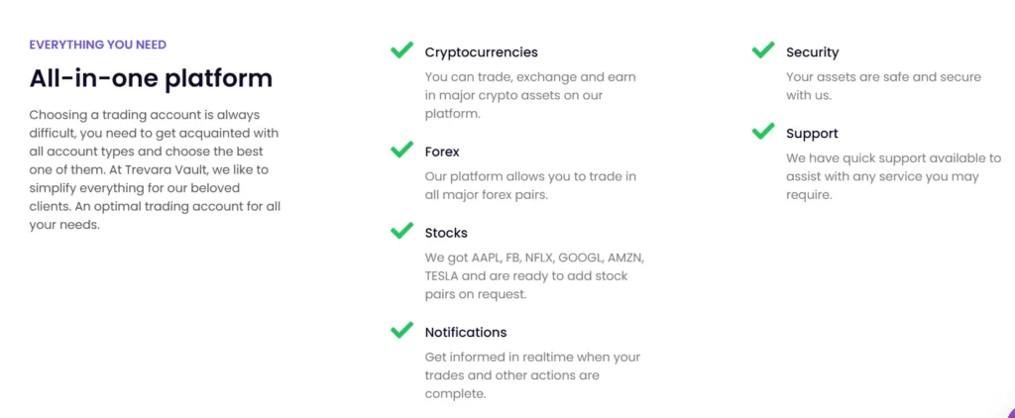
Task: Click the Security feature heading
Action: tap(812, 52)
